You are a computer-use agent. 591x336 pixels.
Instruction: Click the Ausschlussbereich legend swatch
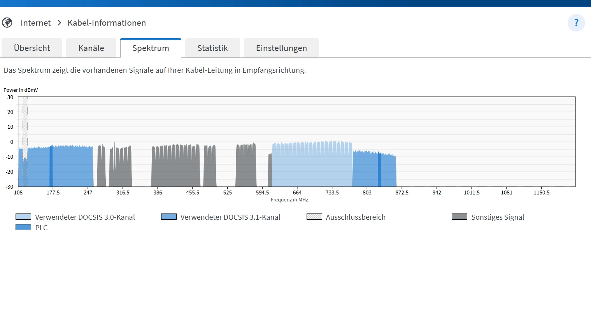click(314, 217)
